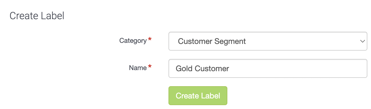Open the Customer Segment category dropdown
Screen dimensions: 371x109
(x=268, y=41)
